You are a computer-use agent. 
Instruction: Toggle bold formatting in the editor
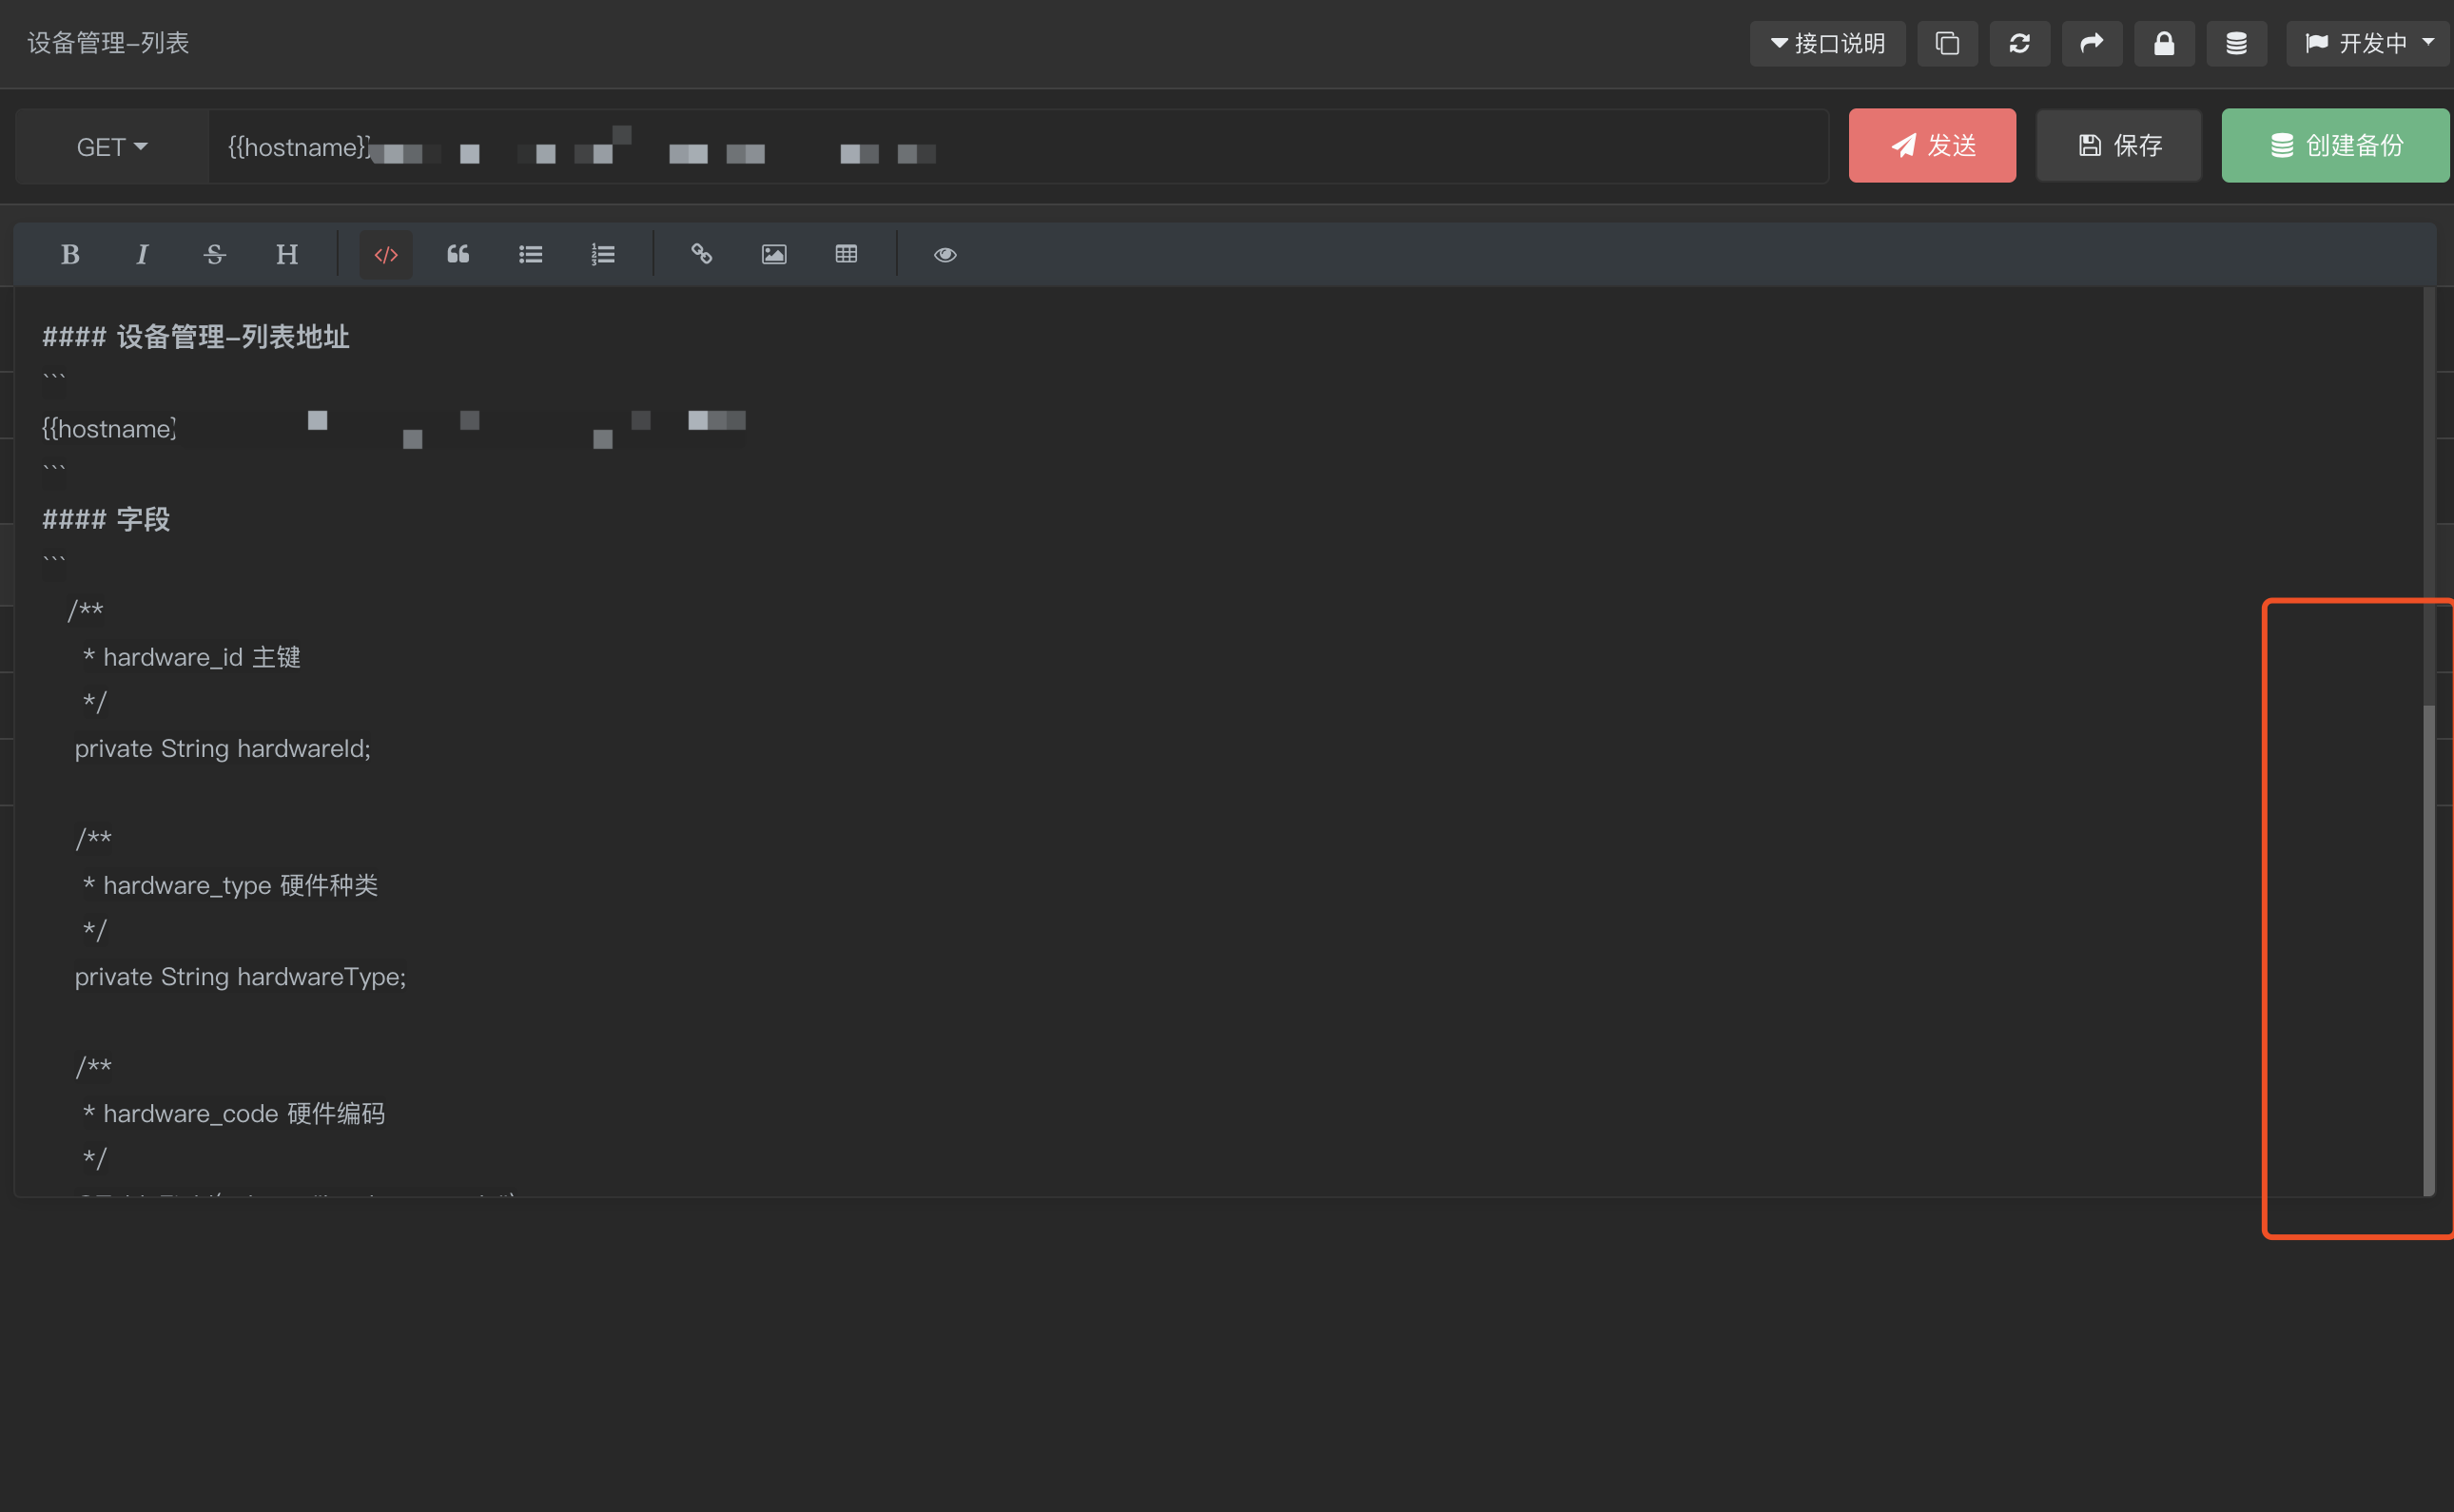tap(70, 254)
